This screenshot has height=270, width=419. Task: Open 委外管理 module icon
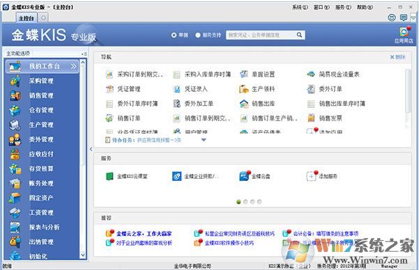15,140
